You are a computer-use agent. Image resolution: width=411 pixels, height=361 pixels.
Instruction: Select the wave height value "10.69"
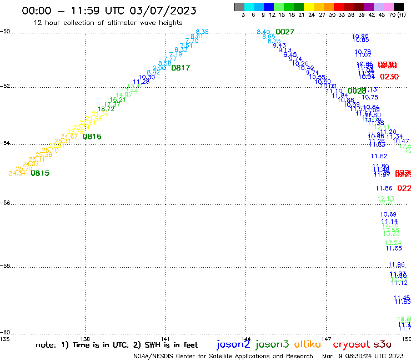pyautogui.click(x=388, y=214)
